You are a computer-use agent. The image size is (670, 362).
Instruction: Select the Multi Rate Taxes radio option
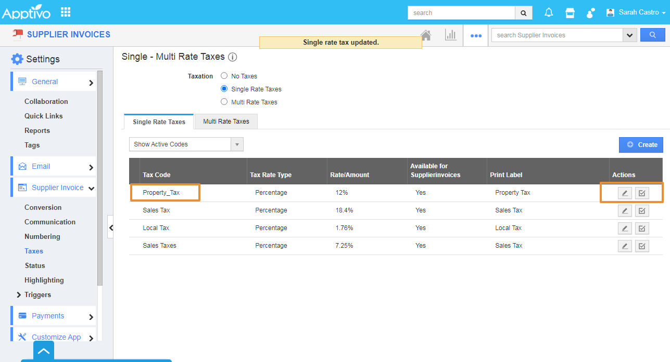[x=224, y=102]
